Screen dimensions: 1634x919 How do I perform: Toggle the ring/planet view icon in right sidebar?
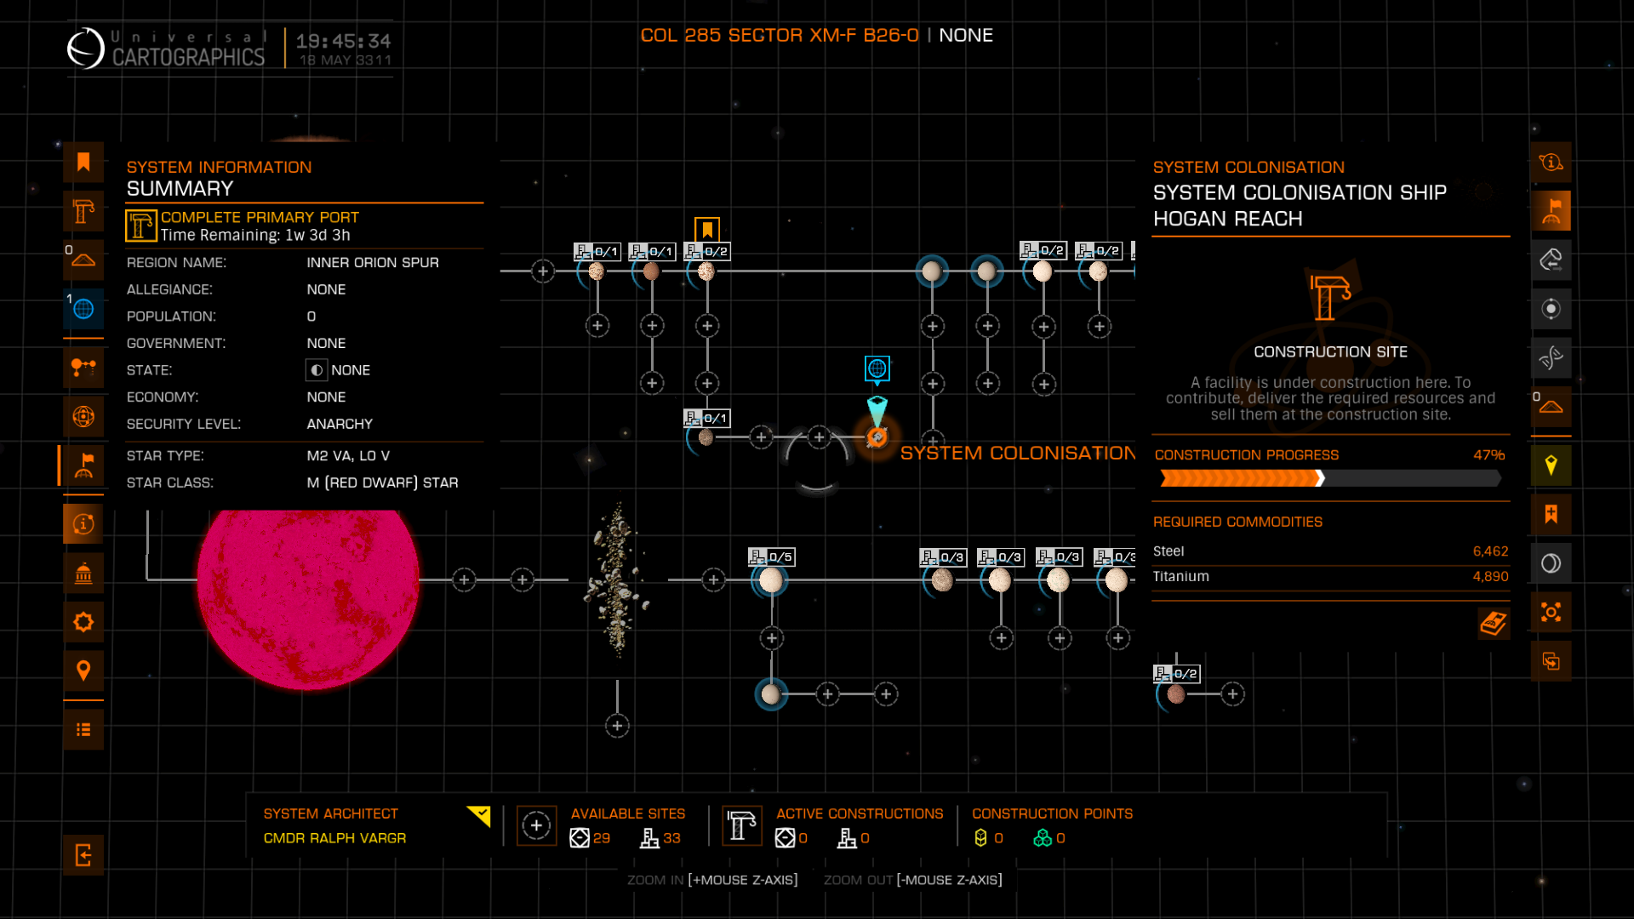(1551, 563)
